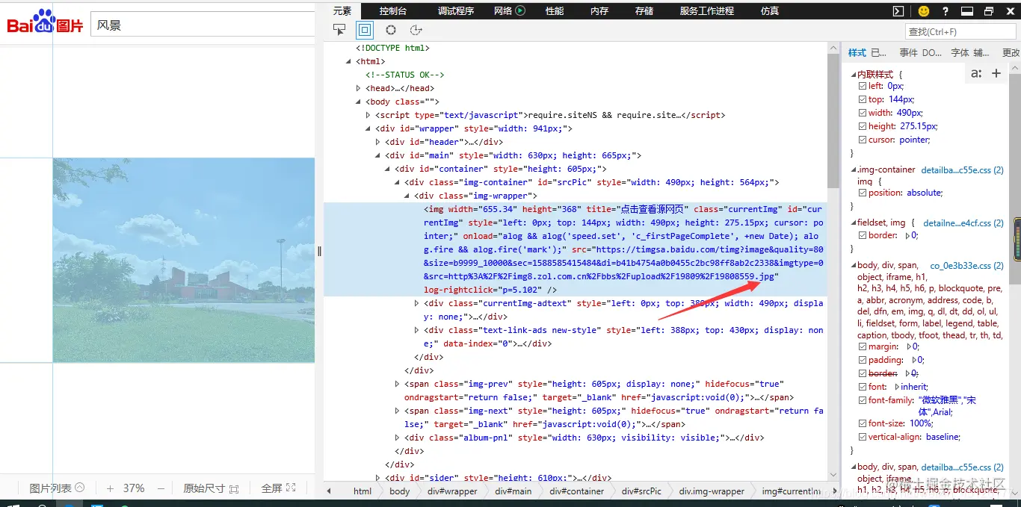Activate the select element picker tool

(x=340, y=30)
